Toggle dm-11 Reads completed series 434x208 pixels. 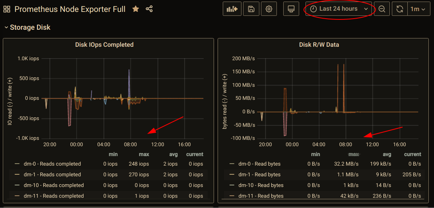coord(54,196)
